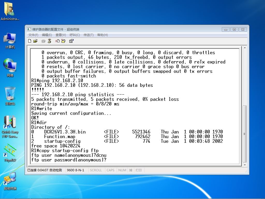
Task: Select the 计算机 desktop icon
Action: [x=10, y=41]
